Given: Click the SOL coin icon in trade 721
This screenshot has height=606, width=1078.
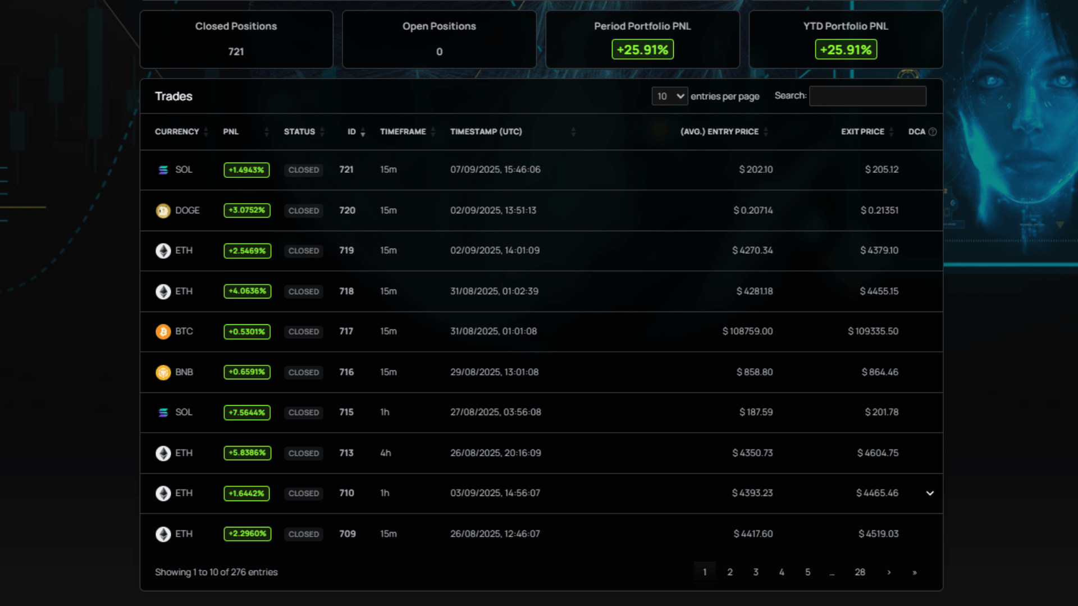Looking at the screenshot, I should [x=163, y=169].
